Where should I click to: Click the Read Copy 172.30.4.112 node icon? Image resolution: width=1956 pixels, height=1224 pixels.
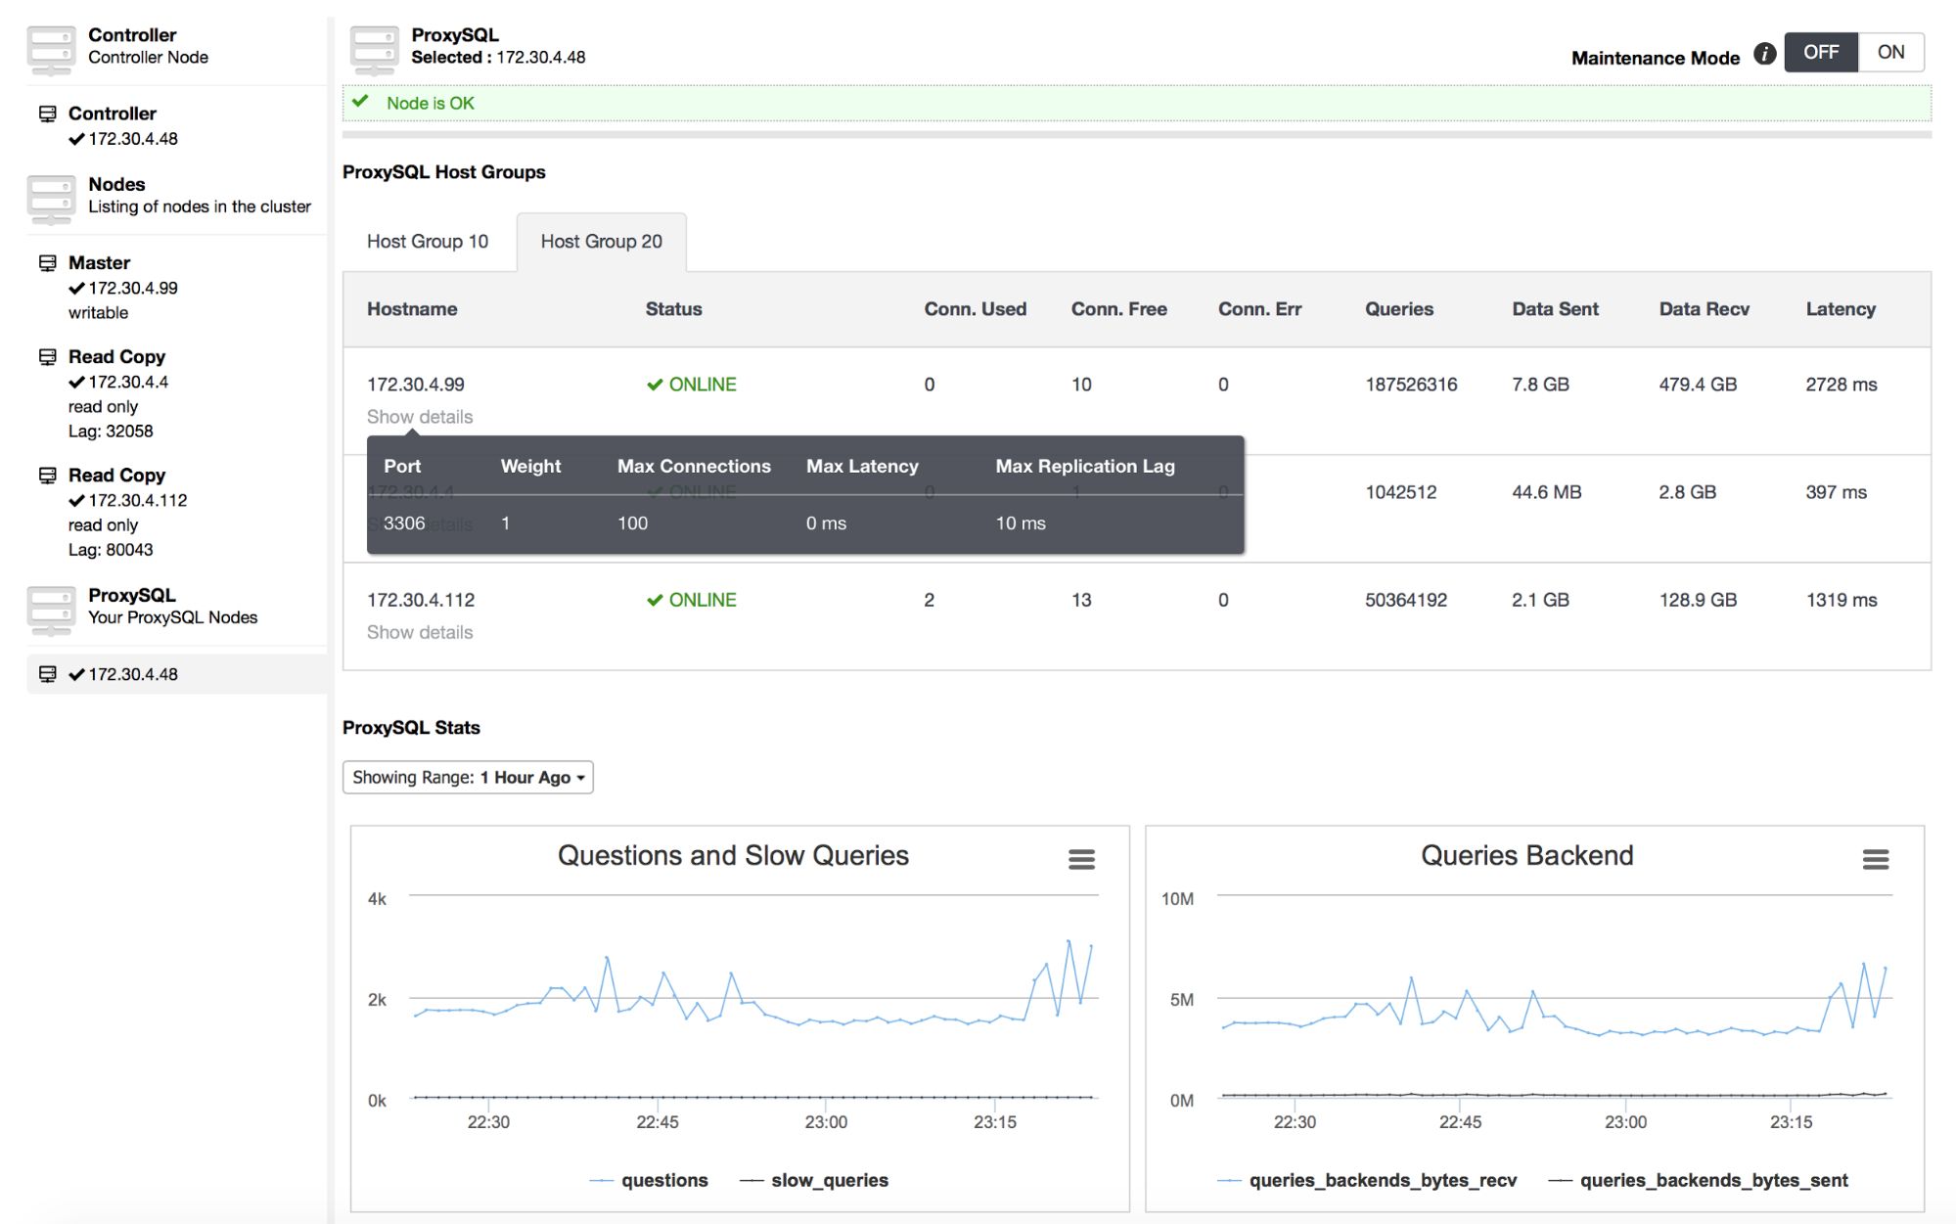click(x=47, y=475)
